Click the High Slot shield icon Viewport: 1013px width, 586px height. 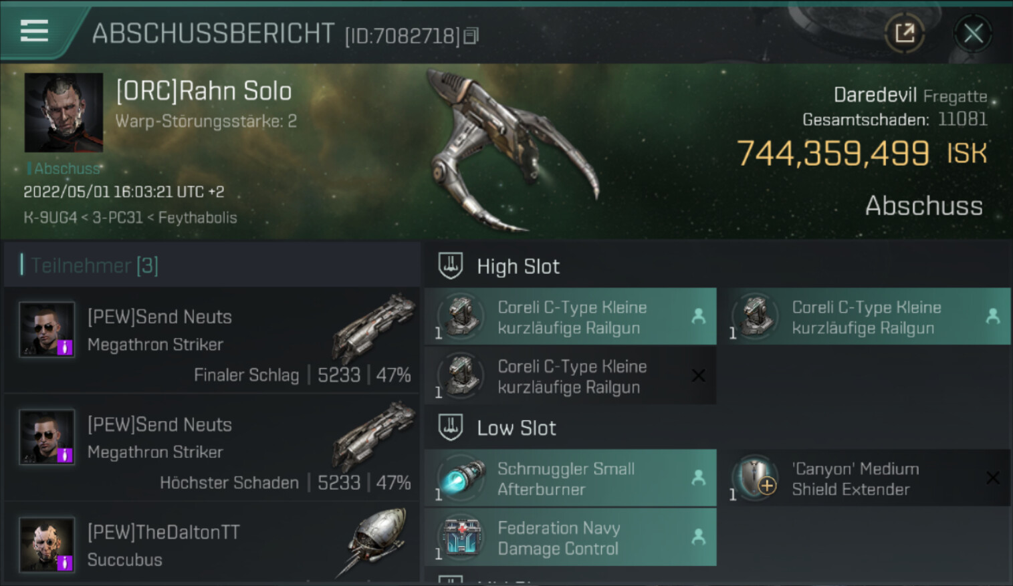451,266
